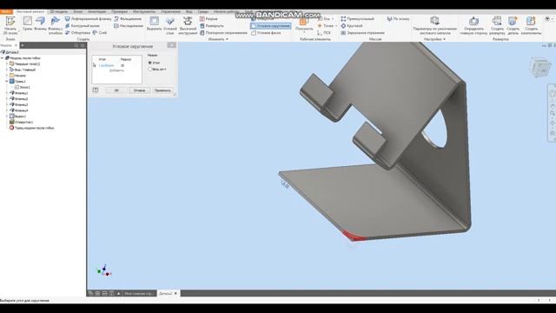Choose Сгиб (Bend) tool
This screenshot has width=556, height=313.
pyautogui.click(x=100, y=33)
